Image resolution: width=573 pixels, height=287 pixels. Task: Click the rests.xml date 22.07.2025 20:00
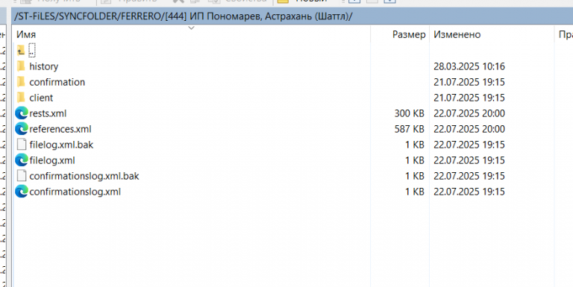469,113
